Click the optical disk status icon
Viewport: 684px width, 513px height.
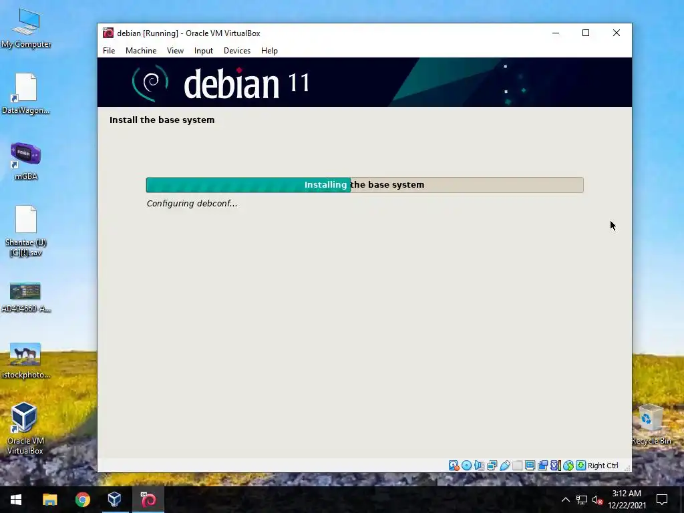click(x=466, y=466)
